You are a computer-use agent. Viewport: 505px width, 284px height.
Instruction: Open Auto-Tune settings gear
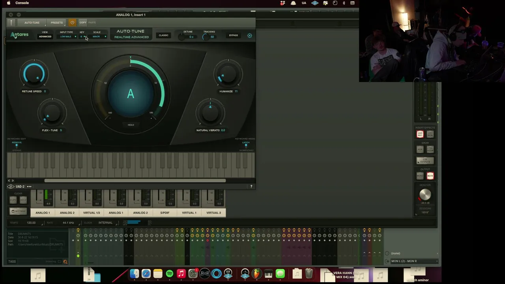click(x=250, y=35)
